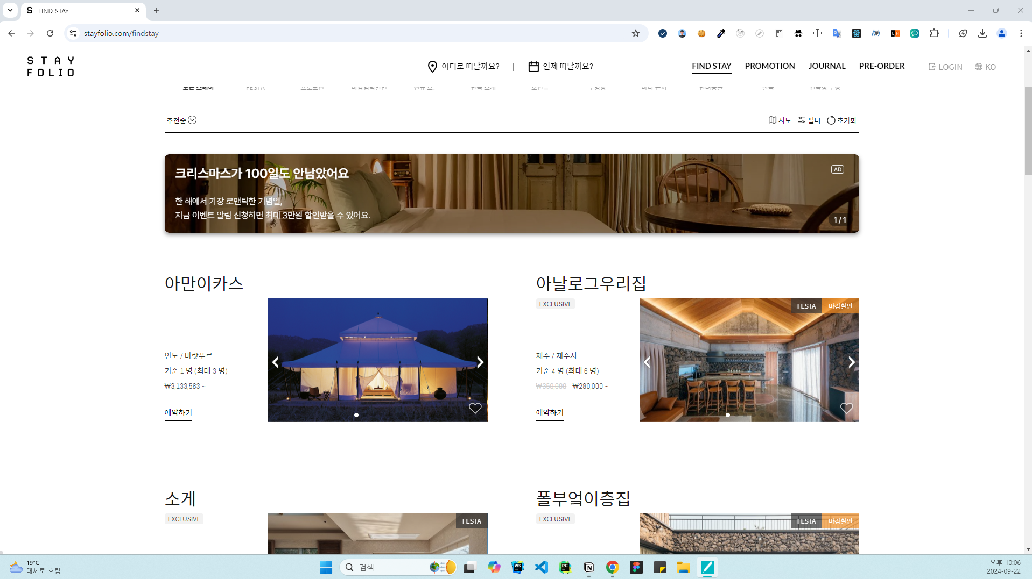
Task: Reset filters with 초기화 icon
Action: click(841, 120)
